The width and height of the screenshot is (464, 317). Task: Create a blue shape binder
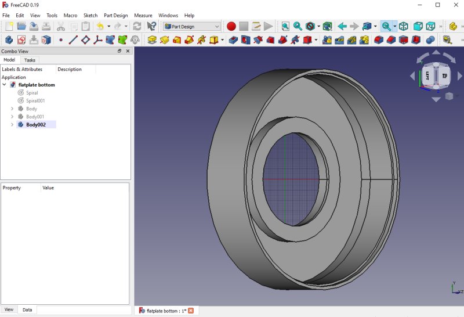[x=110, y=39]
